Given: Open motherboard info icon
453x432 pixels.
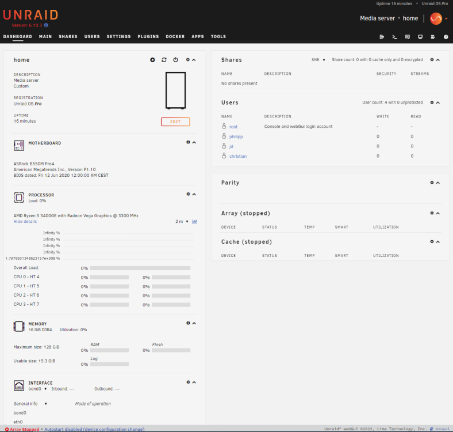Looking at the screenshot, I should coord(188,142).
